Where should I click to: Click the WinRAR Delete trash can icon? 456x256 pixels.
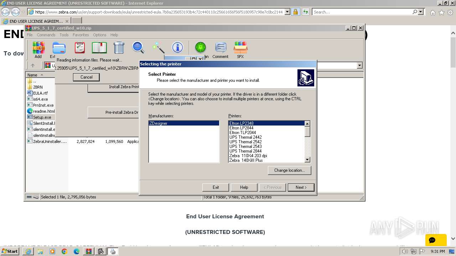(119, 47)
